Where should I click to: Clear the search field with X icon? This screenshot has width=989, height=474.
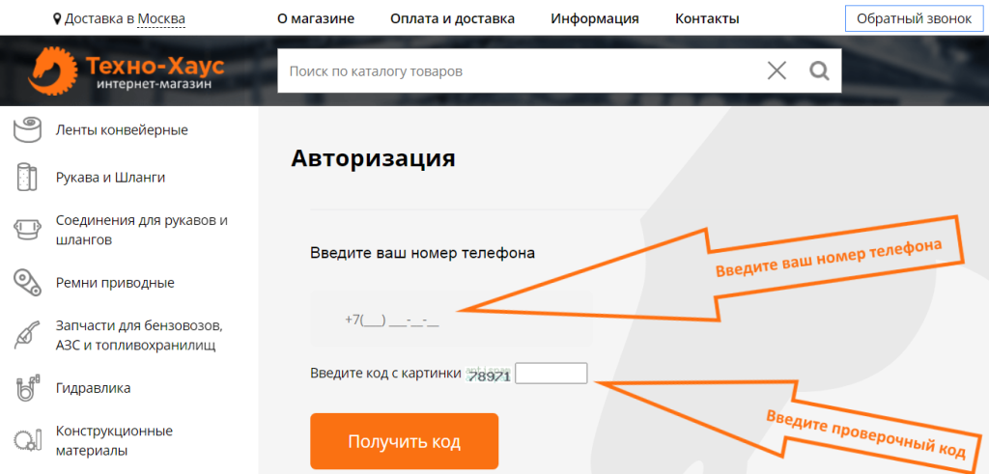click(x=777, y=70)
